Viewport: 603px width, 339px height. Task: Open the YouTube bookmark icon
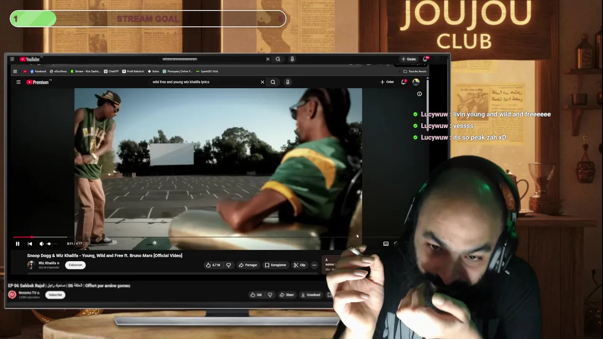click(25, 72)
